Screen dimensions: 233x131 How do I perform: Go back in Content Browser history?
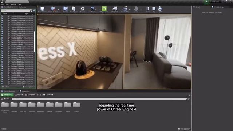(x=38, y=95)
